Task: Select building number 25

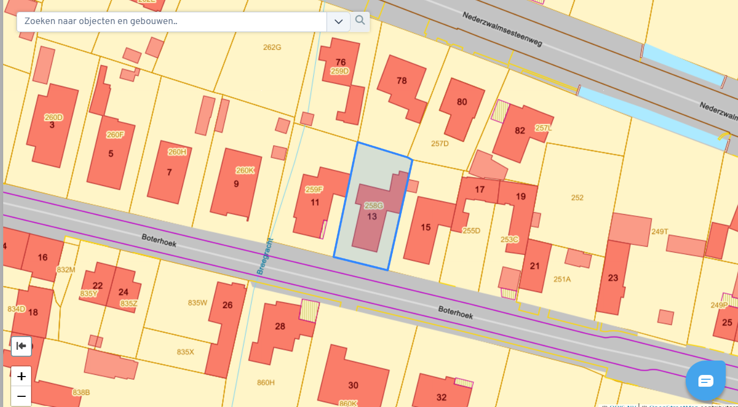Action: (727, 323)
